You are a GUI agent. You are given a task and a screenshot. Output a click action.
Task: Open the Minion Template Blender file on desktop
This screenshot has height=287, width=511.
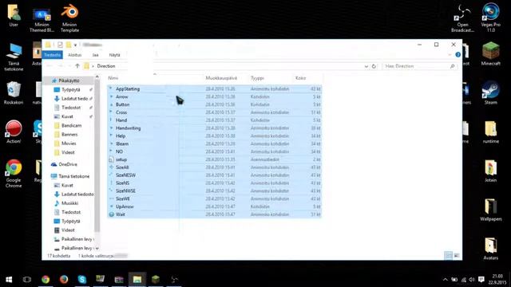pyautogui.click(x=69, y=18)
